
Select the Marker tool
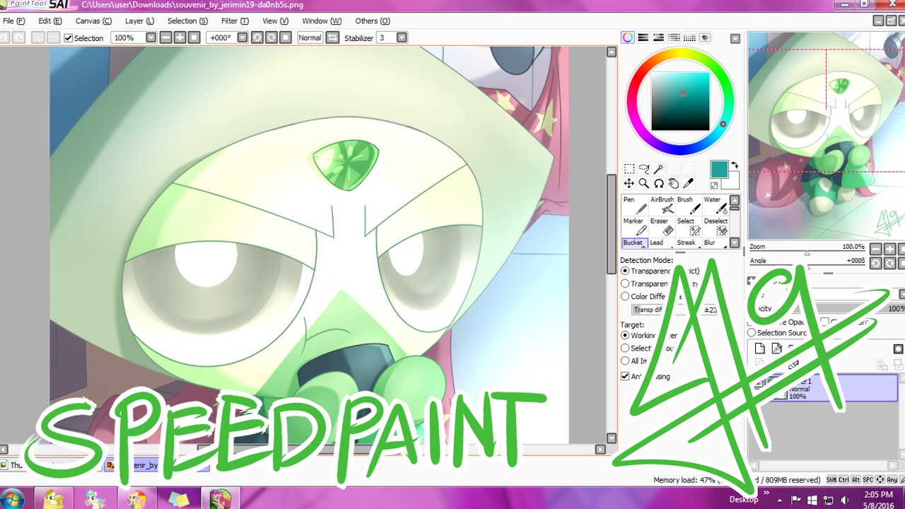coord(635,226)
